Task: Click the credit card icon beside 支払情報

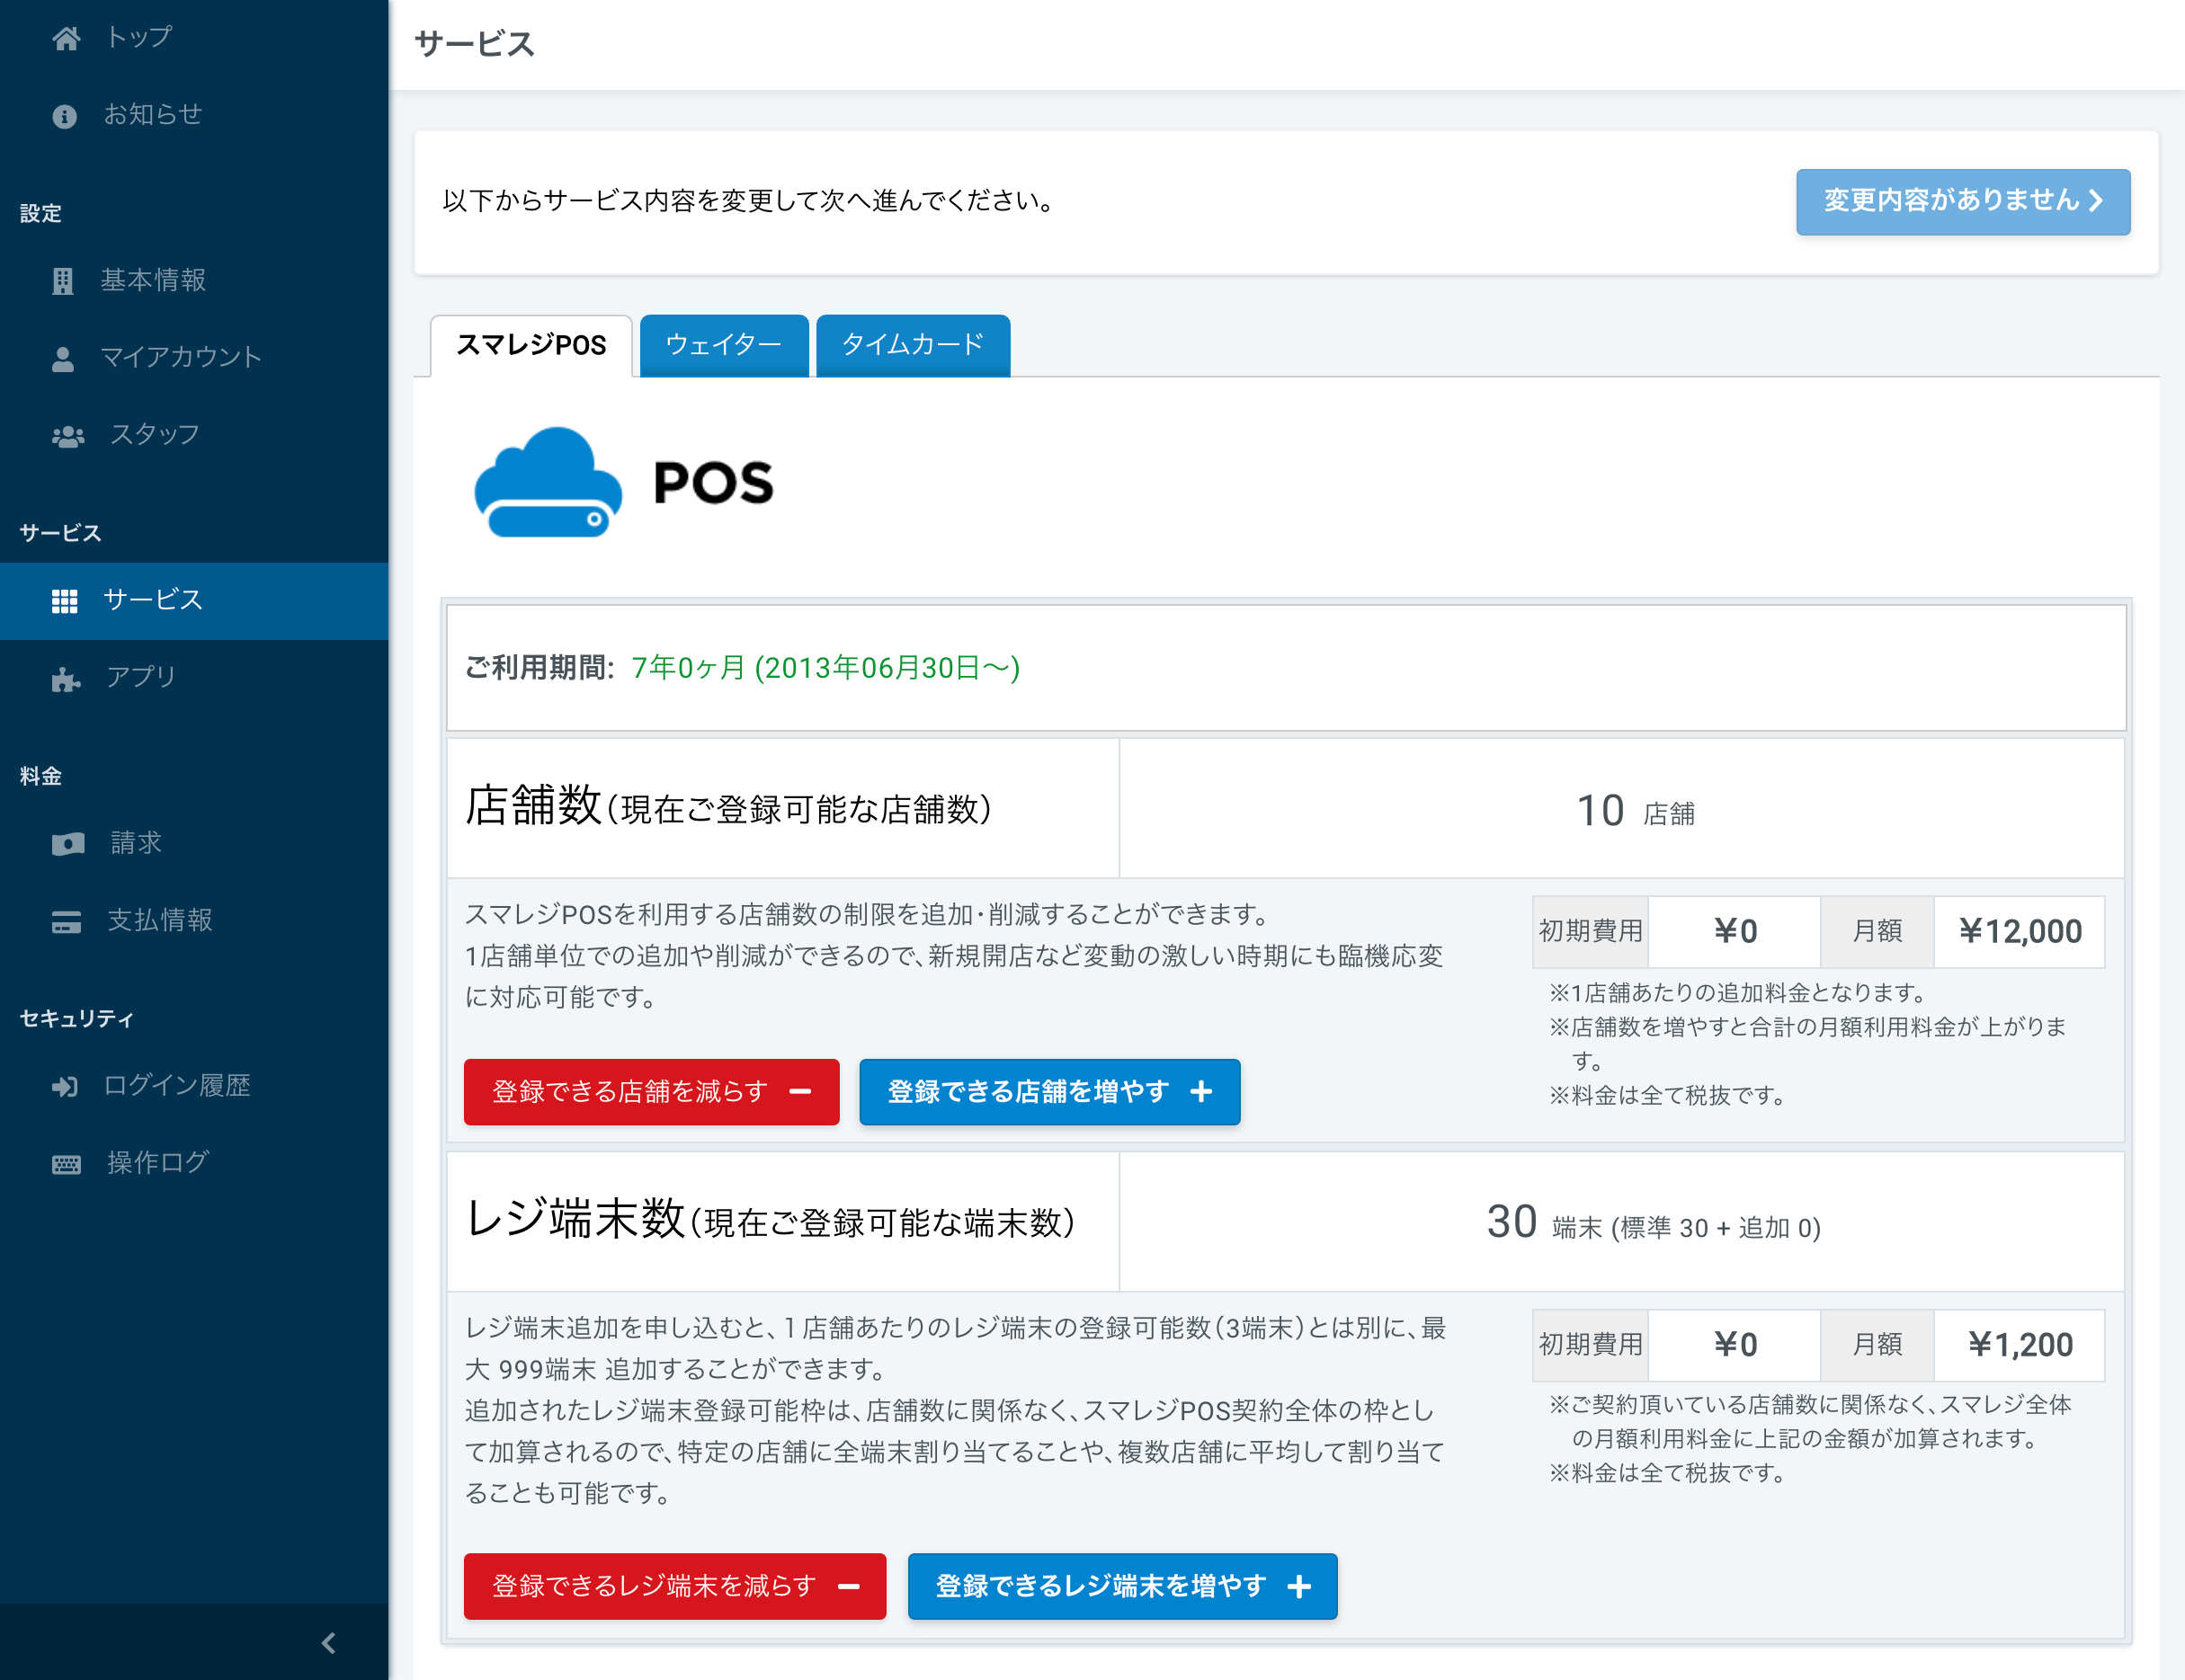Action: tap(67, 921)
